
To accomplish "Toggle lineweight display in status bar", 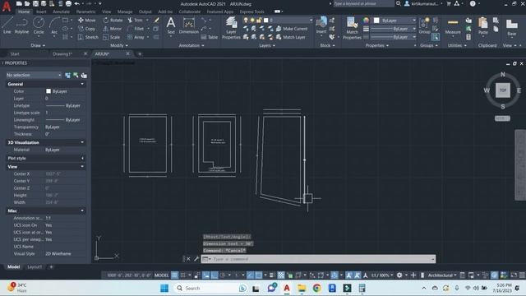I will tap(272, 275).
